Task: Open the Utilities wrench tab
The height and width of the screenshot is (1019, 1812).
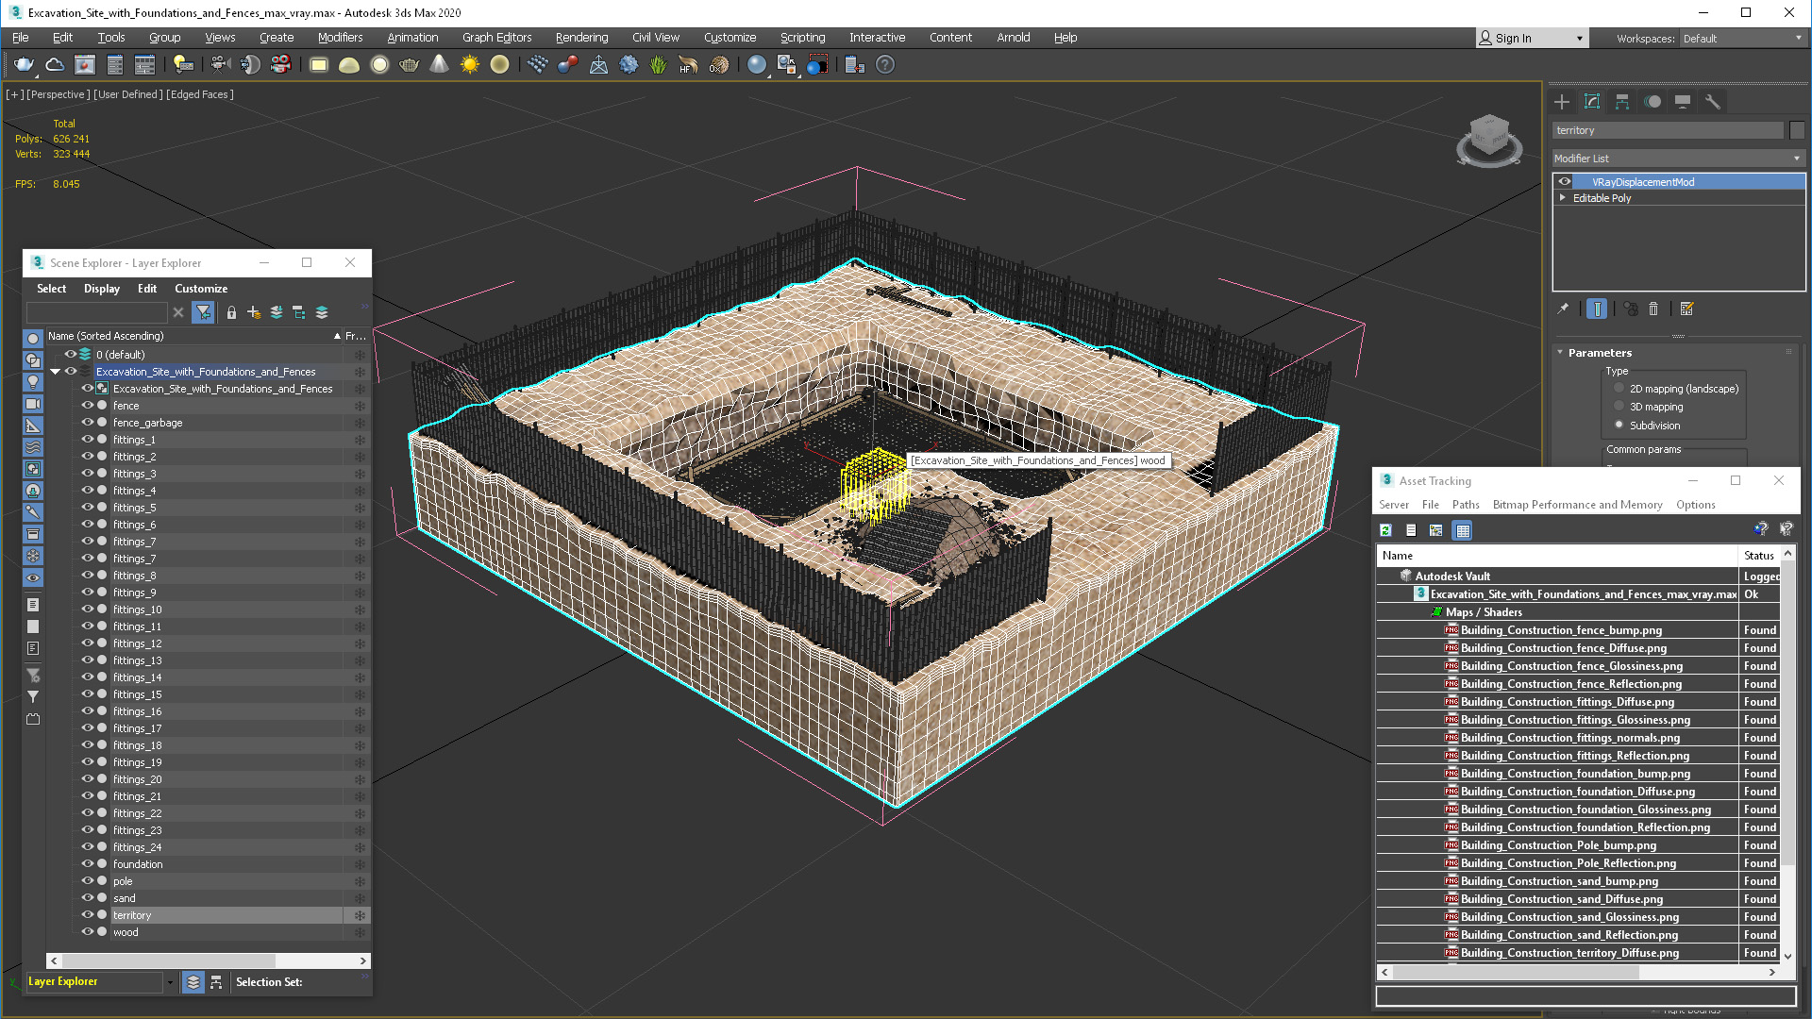Action: click(x=1713, y=102)
